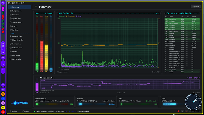This screenshot has height=115, width=204.
Task: Click the volume speaker icon on the desktop panel
Action: [x=3, y=90]
